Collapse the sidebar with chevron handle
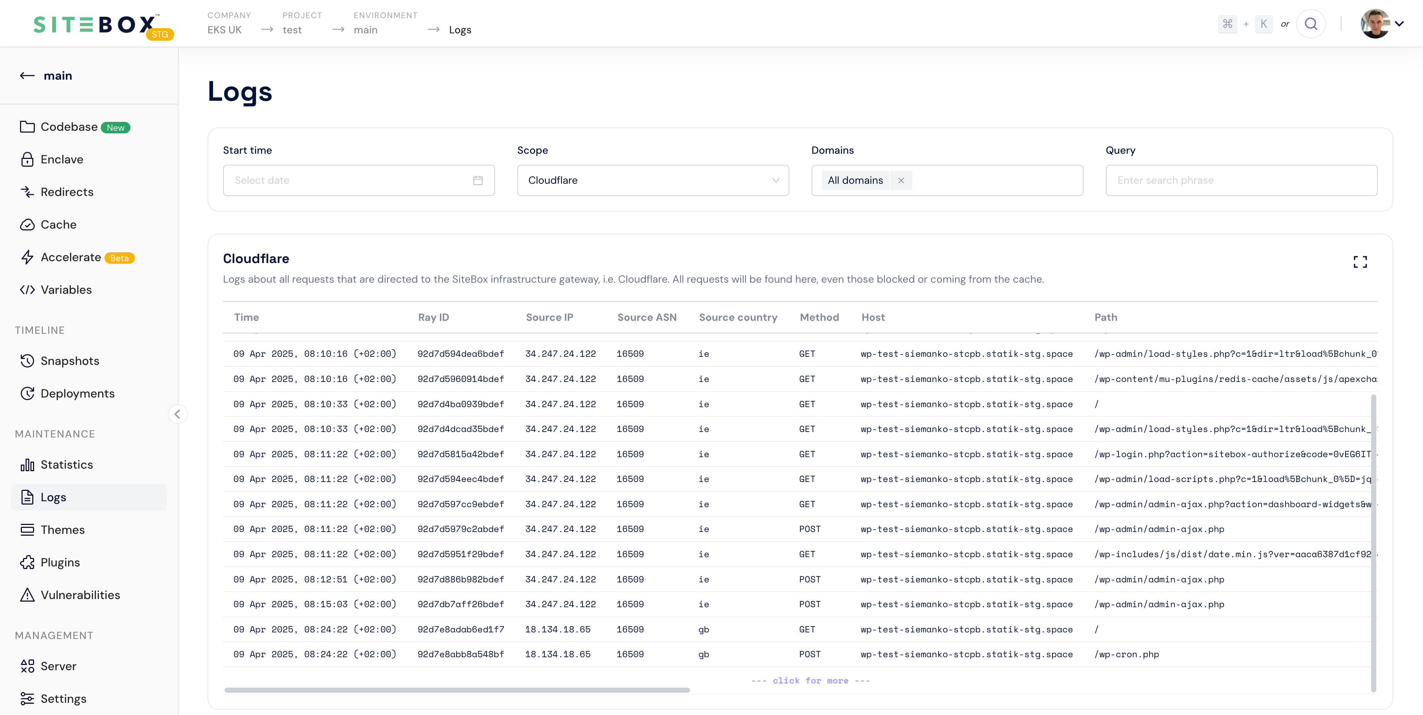This screenshot has width=1423, height=715. click(x=178, y=414)
